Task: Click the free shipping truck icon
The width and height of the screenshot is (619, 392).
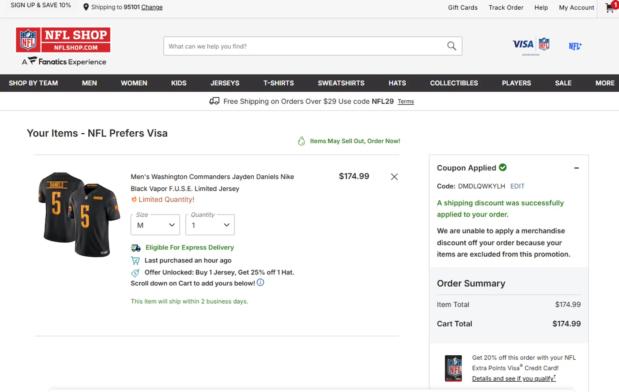Action: (x=214, y=101)
